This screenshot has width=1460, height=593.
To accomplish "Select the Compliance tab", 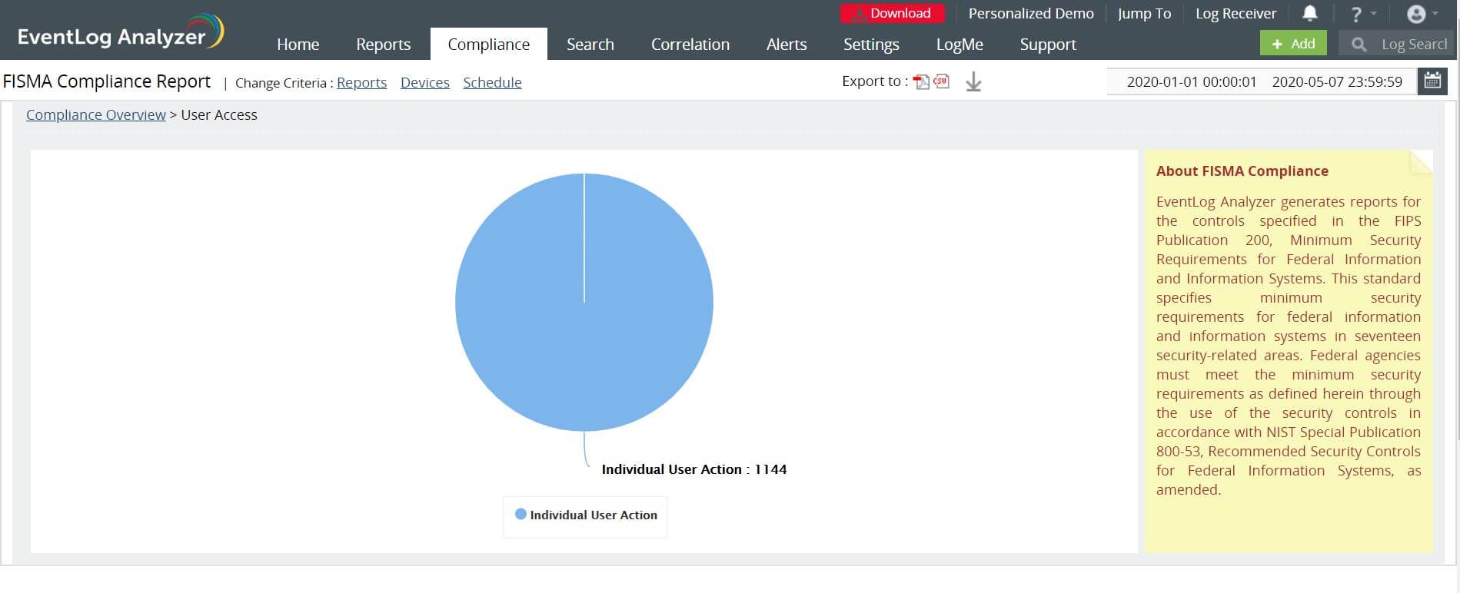I will coord(488,45).
